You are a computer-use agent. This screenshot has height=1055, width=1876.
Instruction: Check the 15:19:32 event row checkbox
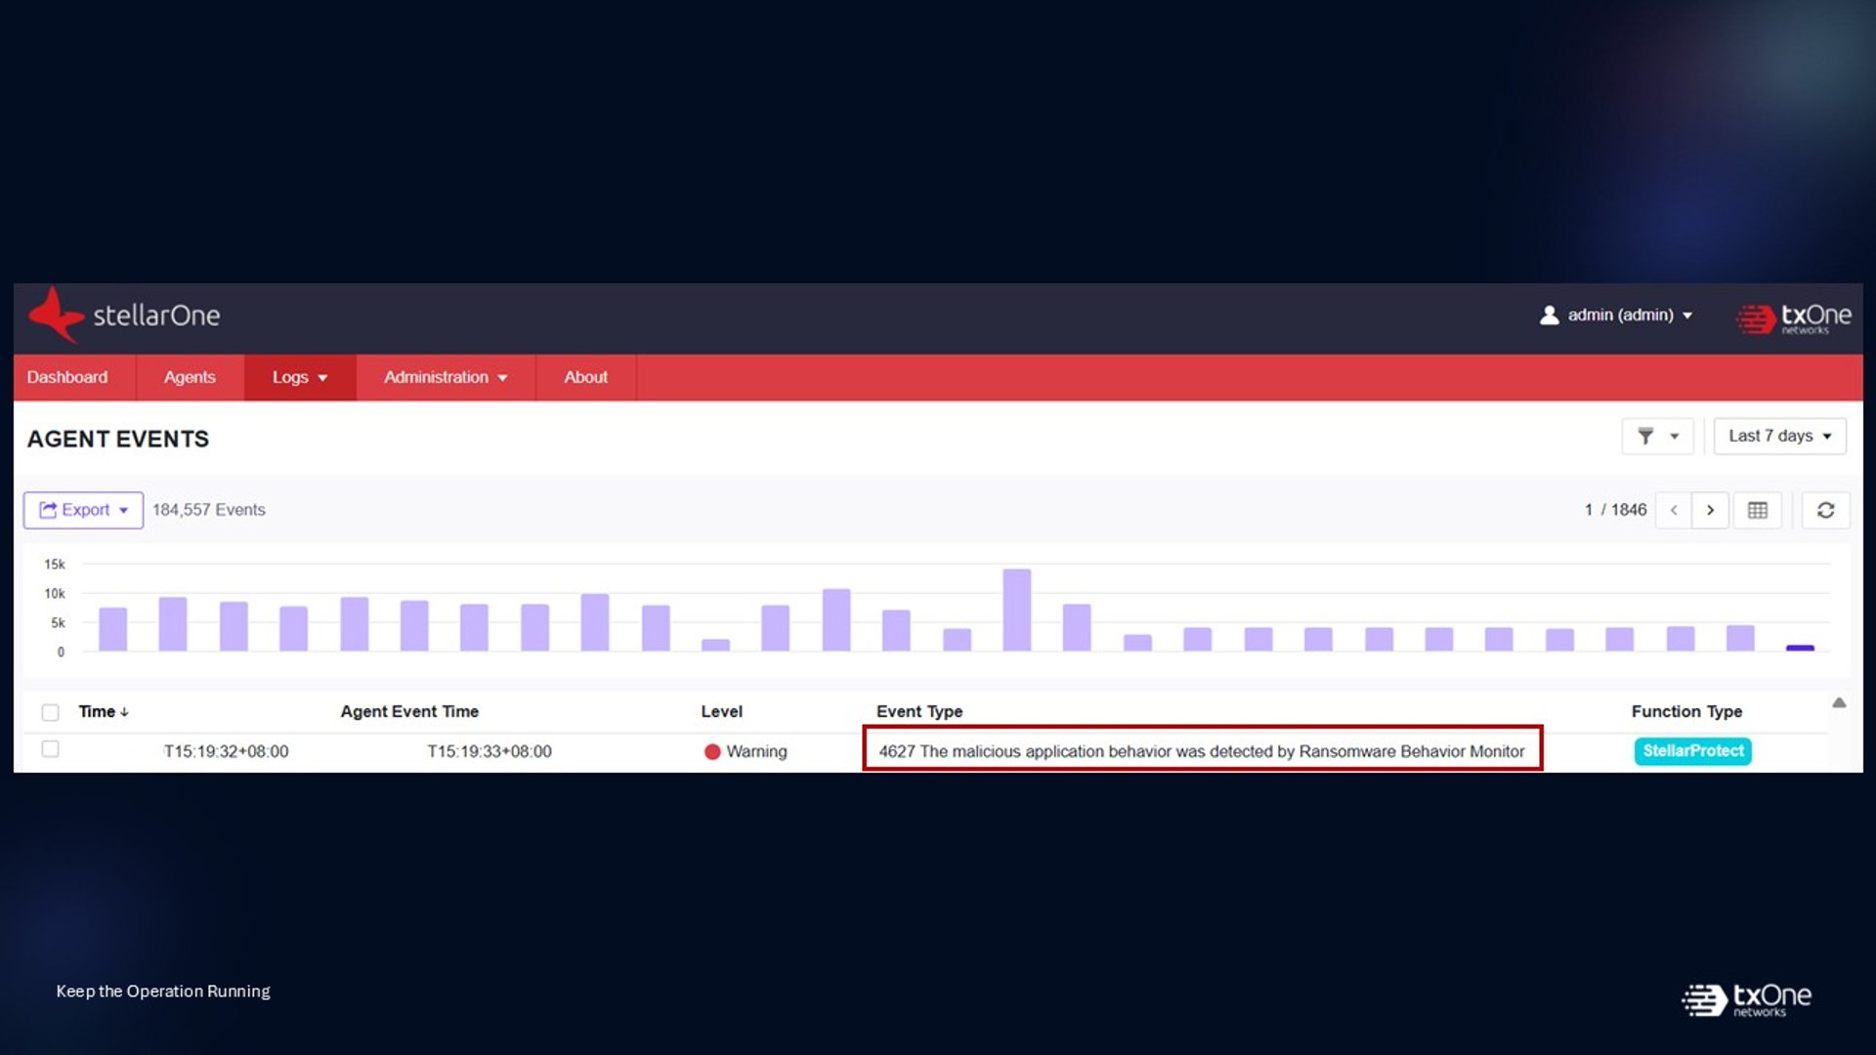(50, 749)
